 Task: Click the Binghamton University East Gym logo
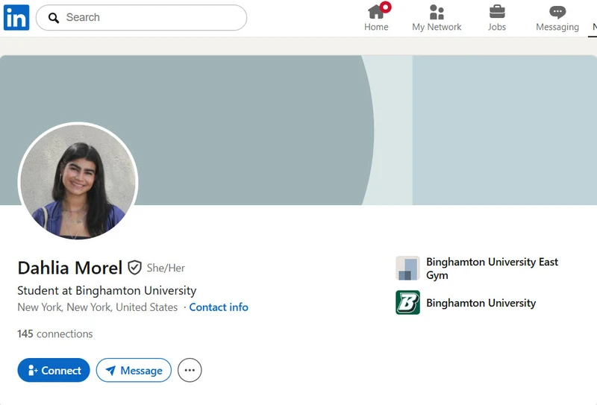(407, 268)
